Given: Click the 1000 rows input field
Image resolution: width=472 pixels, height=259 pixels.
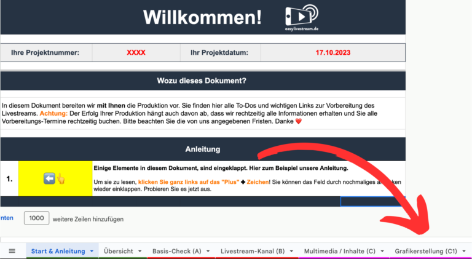Looking at the screenshot, I should tap(36, 218).
